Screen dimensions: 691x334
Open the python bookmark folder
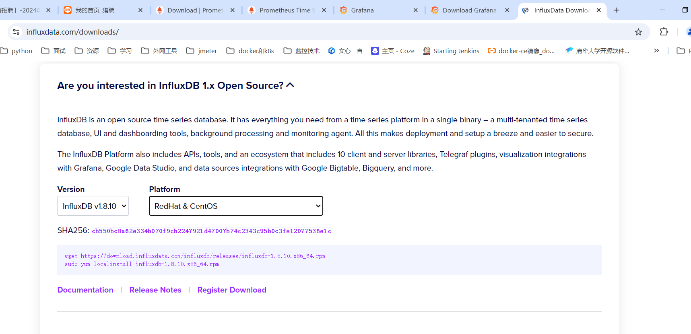17,51
